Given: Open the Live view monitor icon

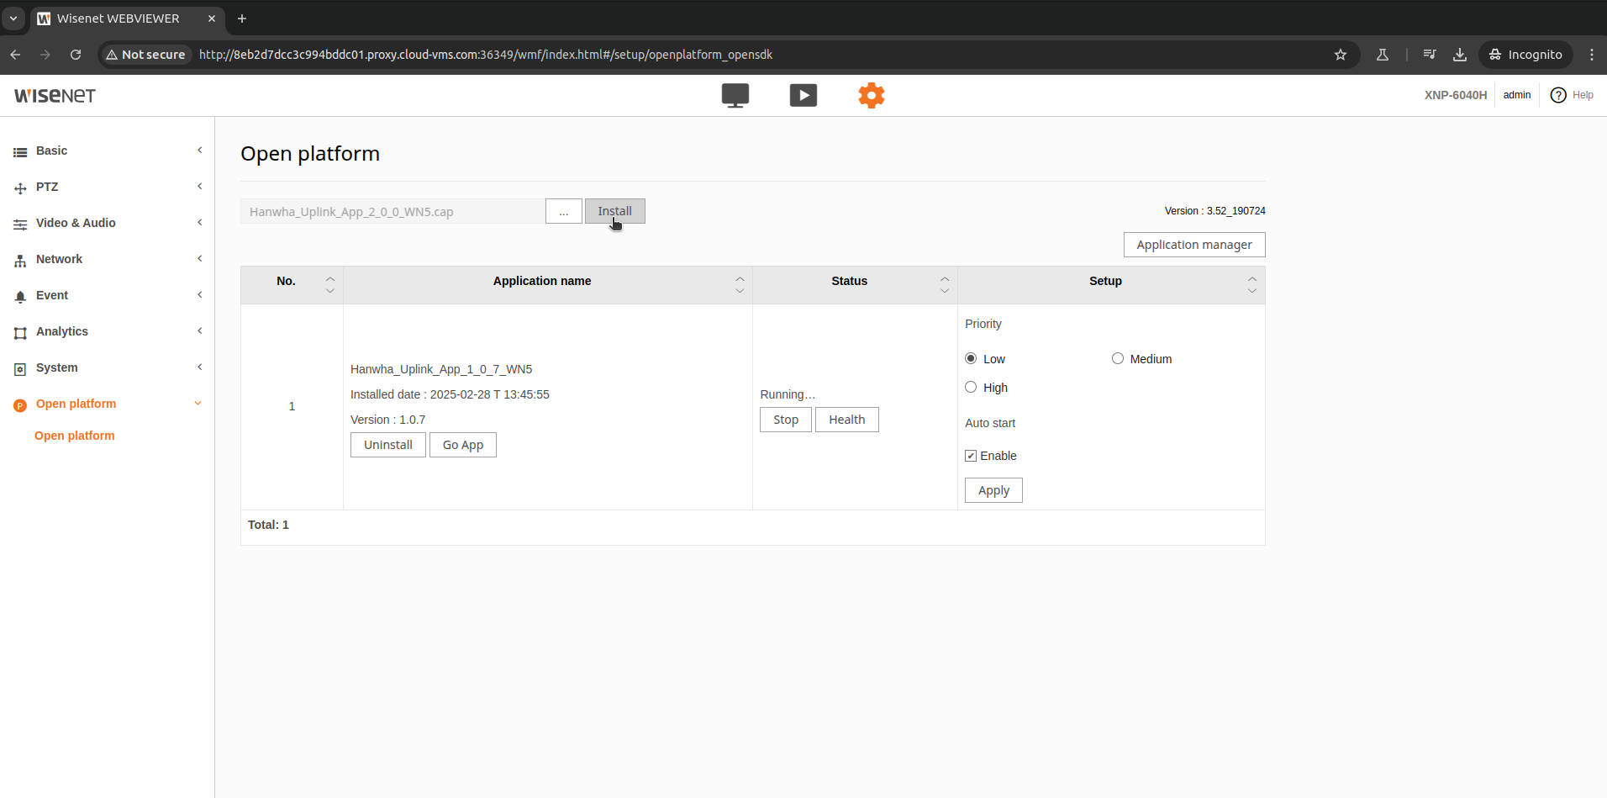Looking at the screenshot, I should pyautogui.click(x=735, y=95).
